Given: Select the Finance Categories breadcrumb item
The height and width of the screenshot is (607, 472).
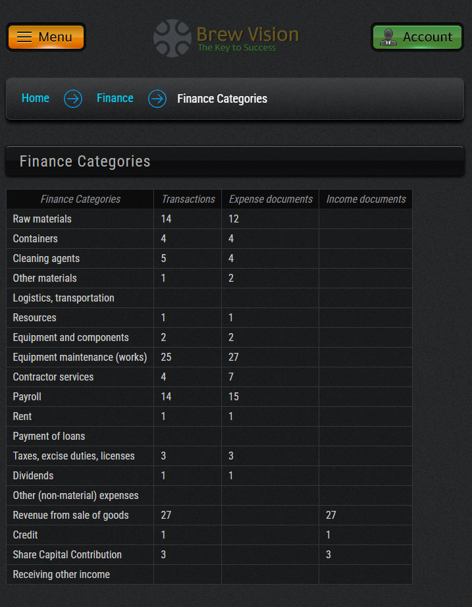Looking at the screenshot, I should (x=223, y=99).
